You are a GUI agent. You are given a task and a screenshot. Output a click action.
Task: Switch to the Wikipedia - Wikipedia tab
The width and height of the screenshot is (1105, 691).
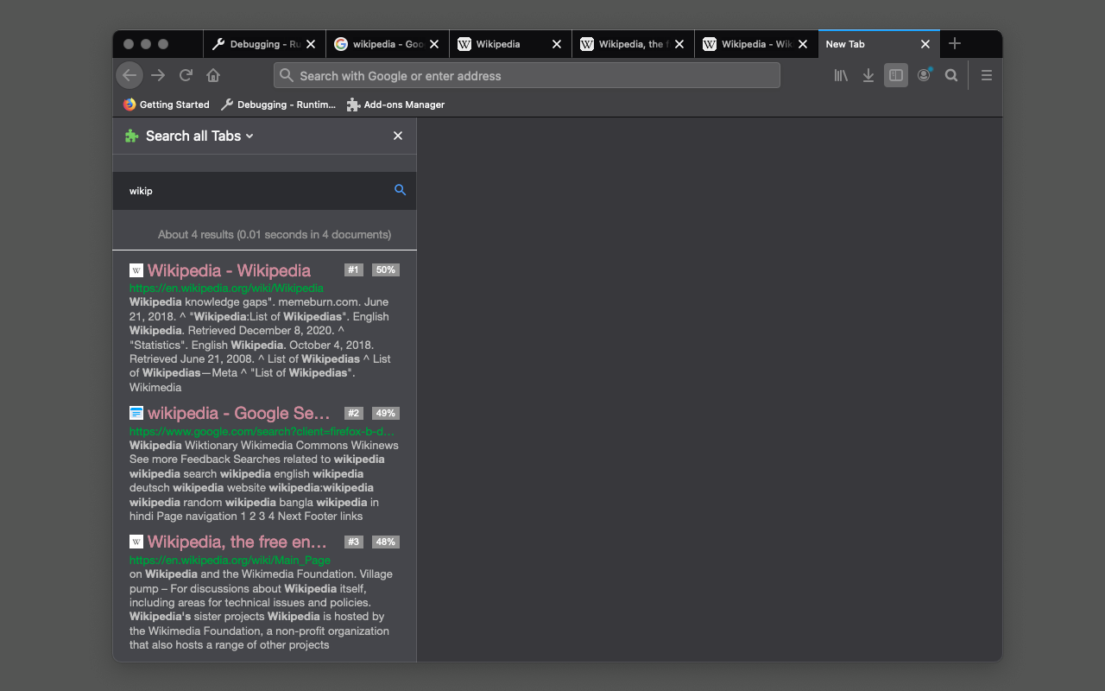pyautogui.click(x=756, y=44)
